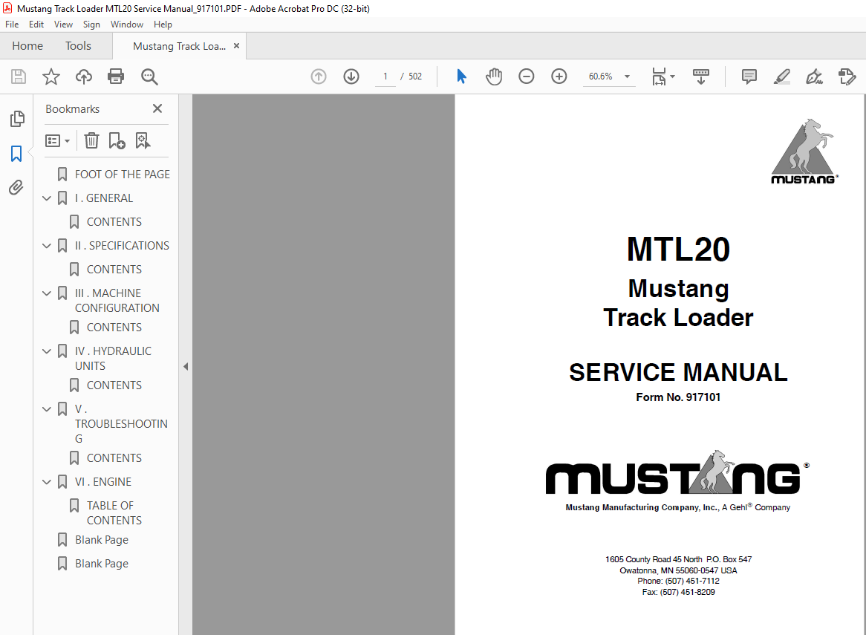Open fit page options dropdown arrow
The width and height of the screenshot is (866, 635).
(672, 76)
